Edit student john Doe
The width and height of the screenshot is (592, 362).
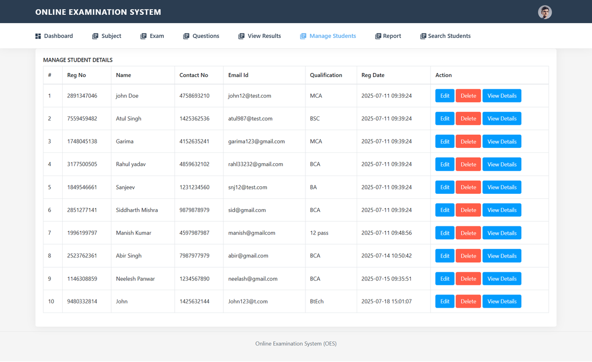click(444, 96)
